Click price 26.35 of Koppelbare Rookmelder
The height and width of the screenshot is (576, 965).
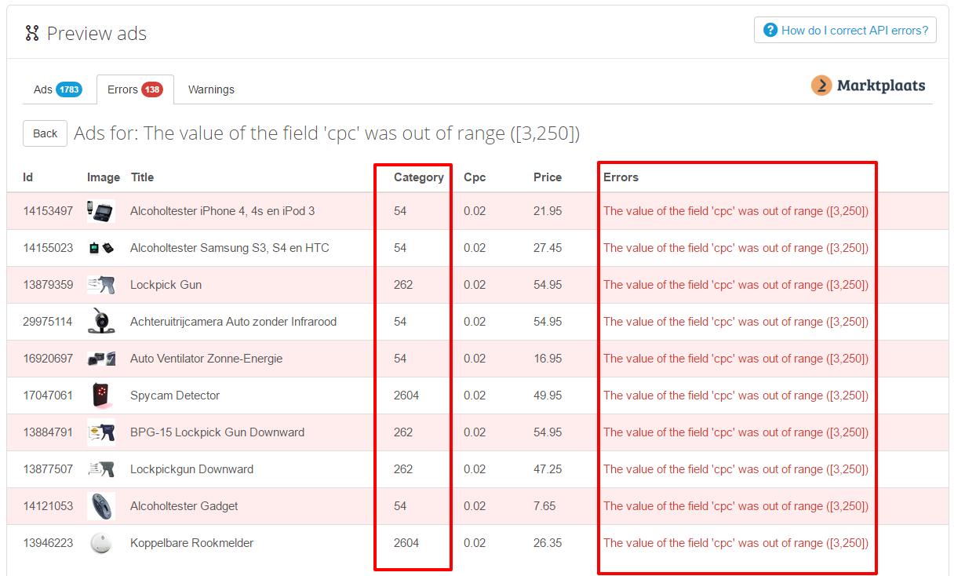coord(548,543)
